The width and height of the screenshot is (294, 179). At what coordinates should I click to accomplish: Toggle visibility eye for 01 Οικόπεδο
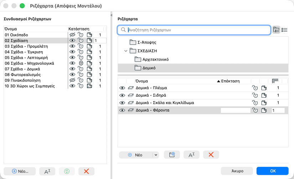coord(72,35)
